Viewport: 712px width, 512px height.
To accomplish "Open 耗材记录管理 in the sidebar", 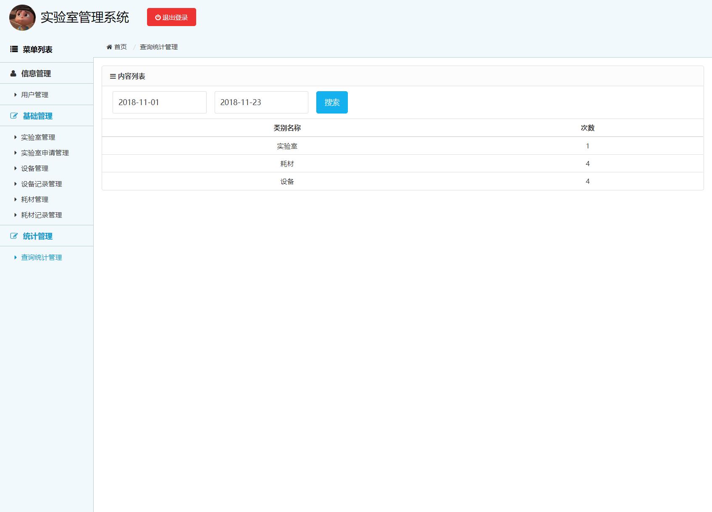I will 42,215.
